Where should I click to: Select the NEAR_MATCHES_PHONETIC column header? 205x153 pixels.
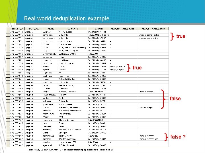(x=124, y=29)
